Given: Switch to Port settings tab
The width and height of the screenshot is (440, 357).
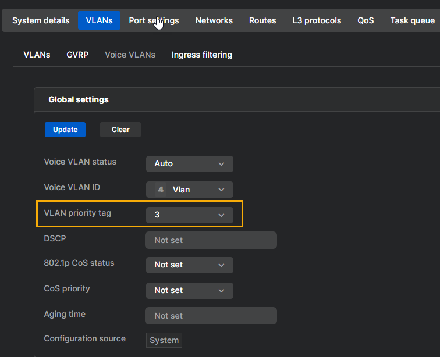Looking at the screenshot, I should [154, 20].
